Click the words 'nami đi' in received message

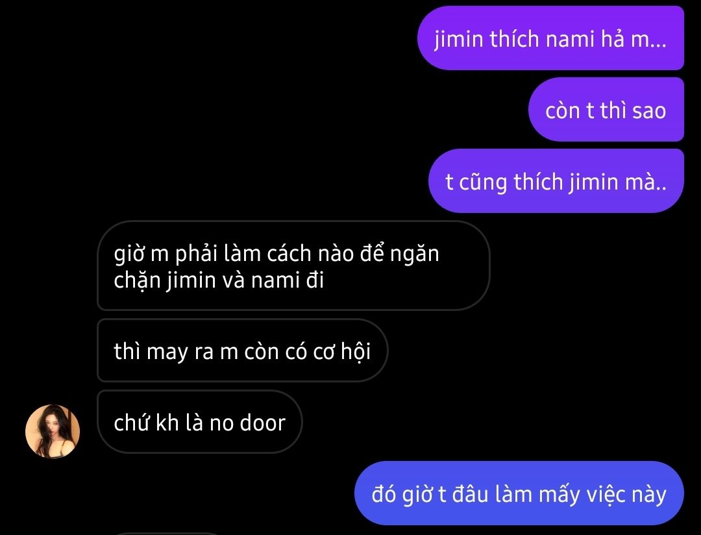pyautogui.click(x=287, y=281)
